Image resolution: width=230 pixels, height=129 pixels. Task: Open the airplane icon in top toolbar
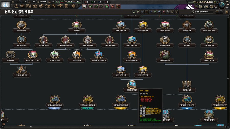tap(59, 6)
